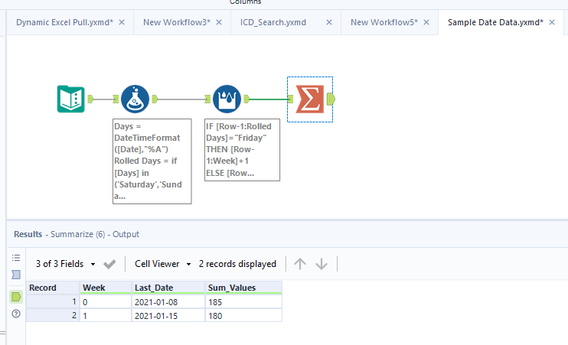Select the 2021-01-15 date cell
Viewport: 568px width, 345px height.
[x=168, y=316]
